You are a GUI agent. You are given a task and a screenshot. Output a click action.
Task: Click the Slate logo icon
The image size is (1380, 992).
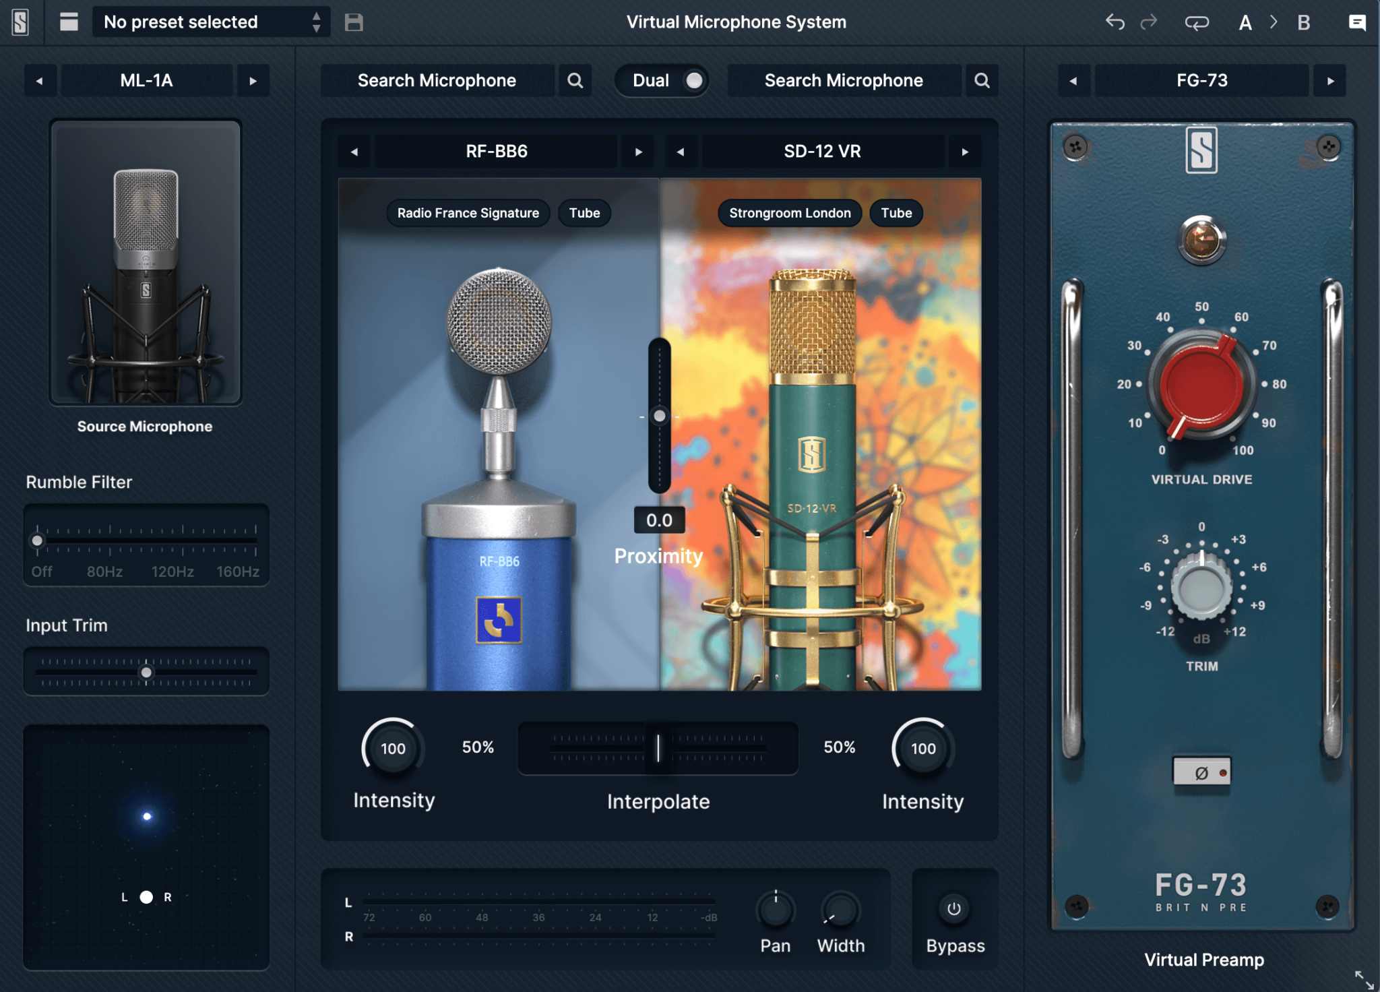(x=20, y=22)
